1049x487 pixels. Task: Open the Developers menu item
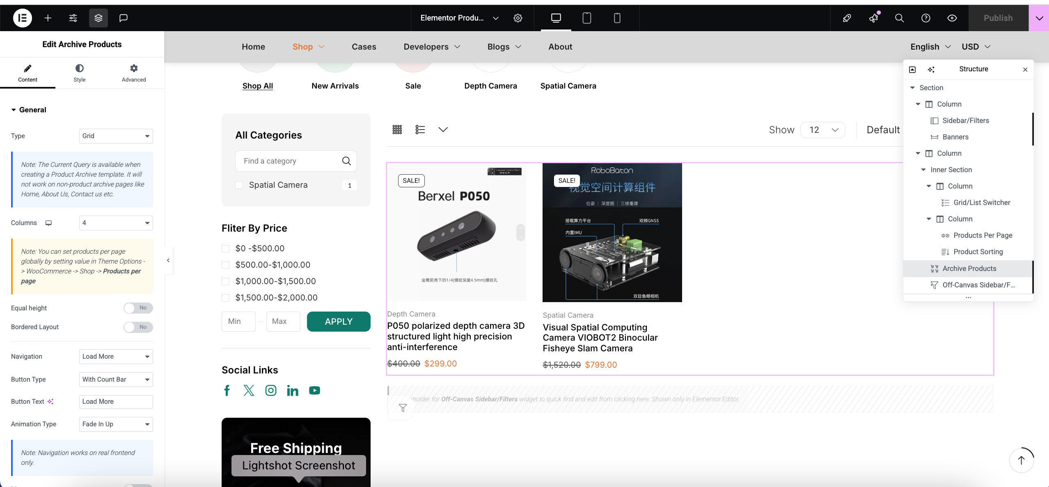(432, 47)
